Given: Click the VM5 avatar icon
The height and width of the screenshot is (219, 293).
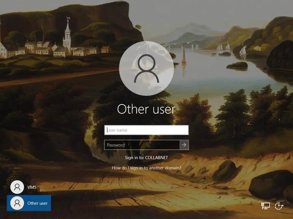Looking at the screenshot, I should pos(17,187).
